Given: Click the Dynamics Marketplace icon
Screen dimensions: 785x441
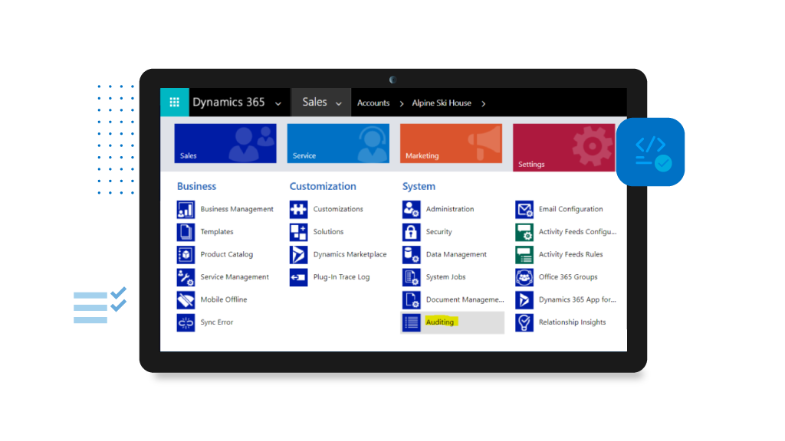Looking at the screenshot, I should (298, 254).
